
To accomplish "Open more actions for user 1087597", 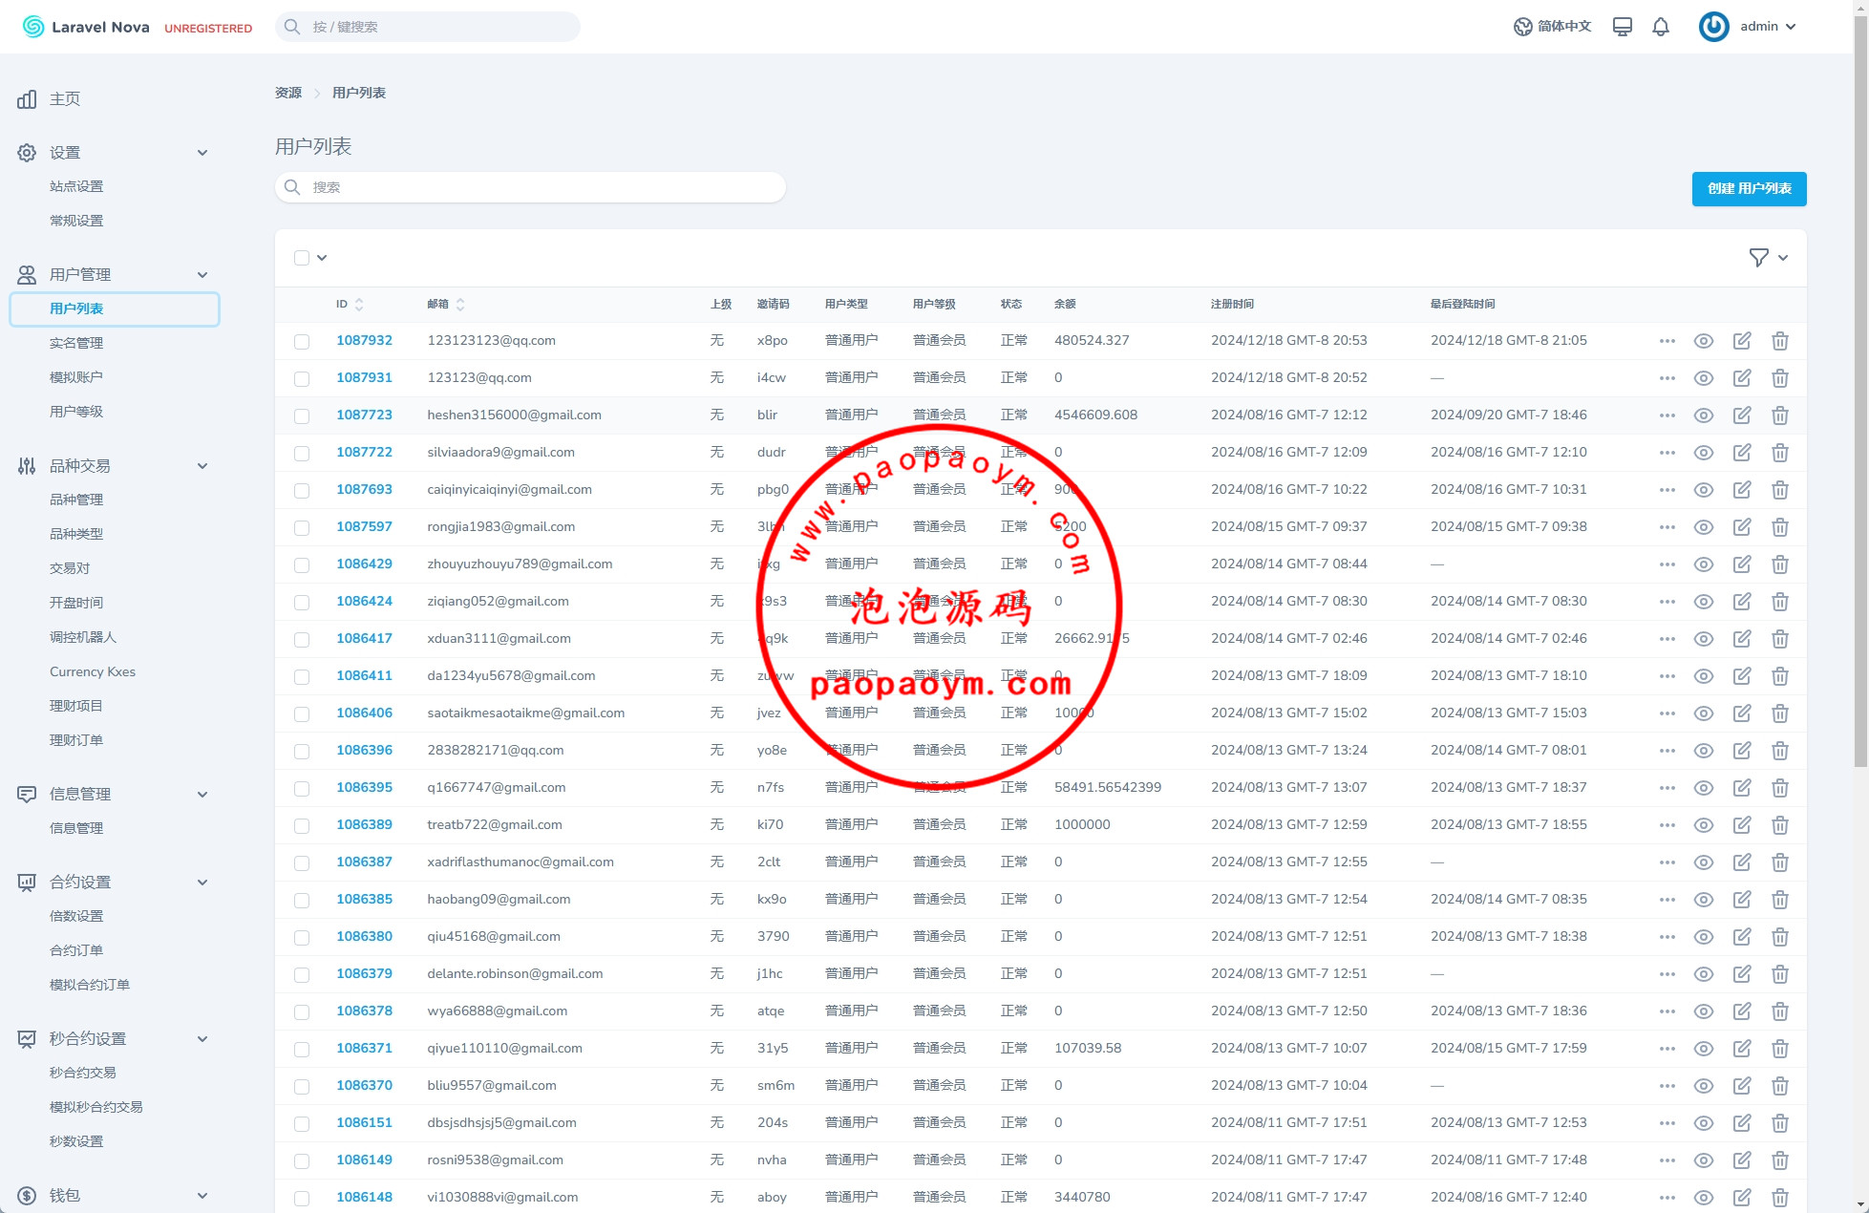I will (1667, 527).
